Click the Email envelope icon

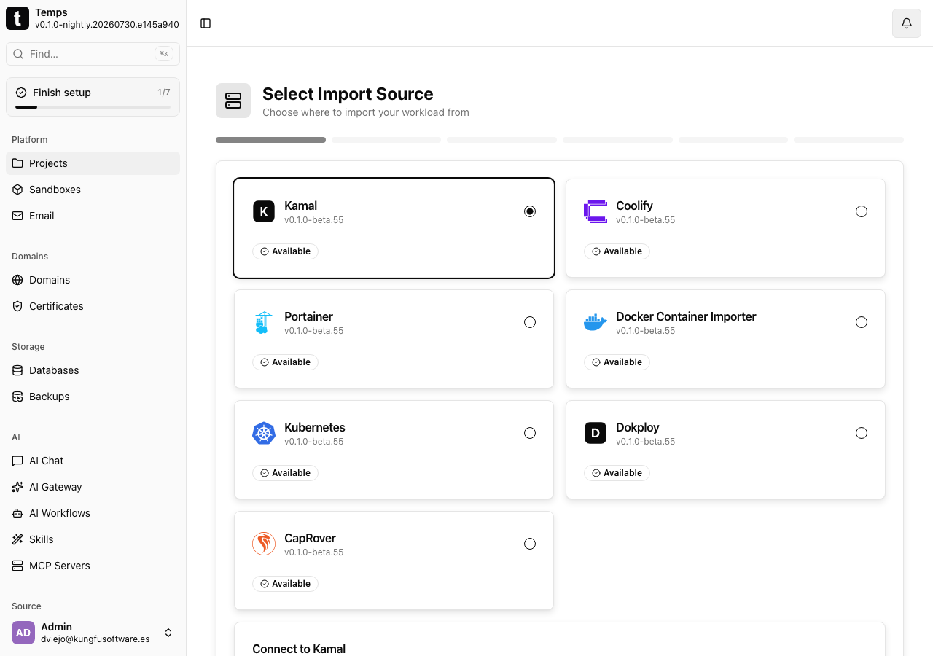point(17,216)
